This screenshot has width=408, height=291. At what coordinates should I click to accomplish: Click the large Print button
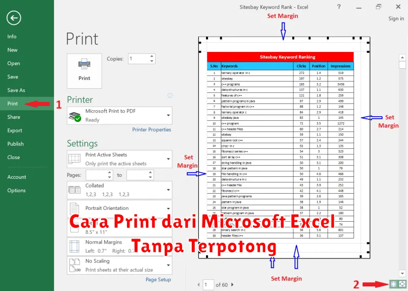84,71
